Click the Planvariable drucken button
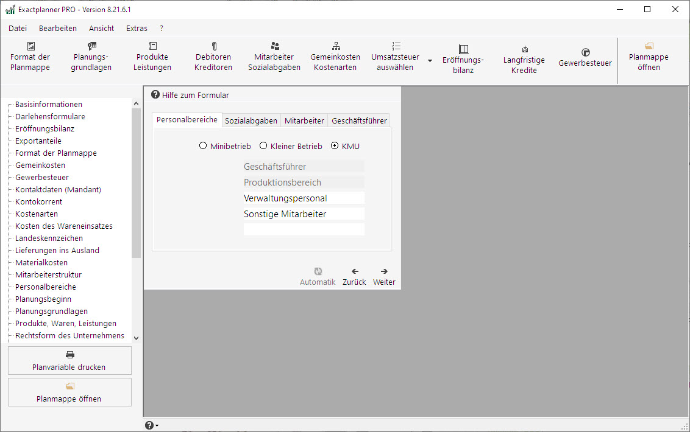Image resolution: width=690 pixels, height=432 pixels. [x=69, y=360]
